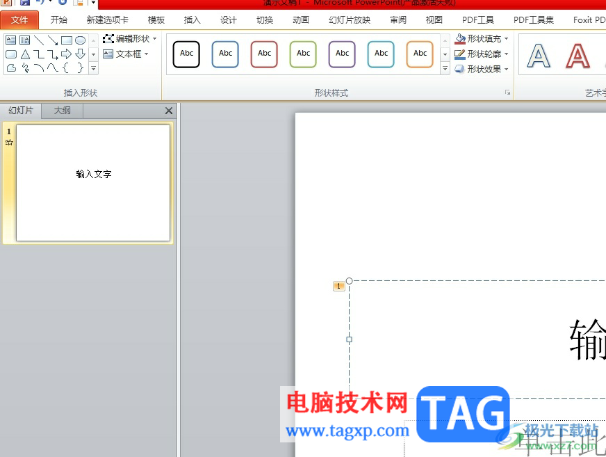Choose the oval shape

point(81,40)
